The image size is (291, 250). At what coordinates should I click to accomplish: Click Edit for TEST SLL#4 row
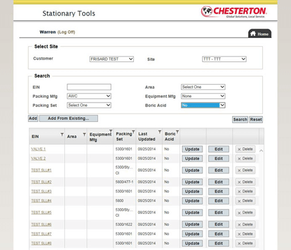tap(219, 201)
